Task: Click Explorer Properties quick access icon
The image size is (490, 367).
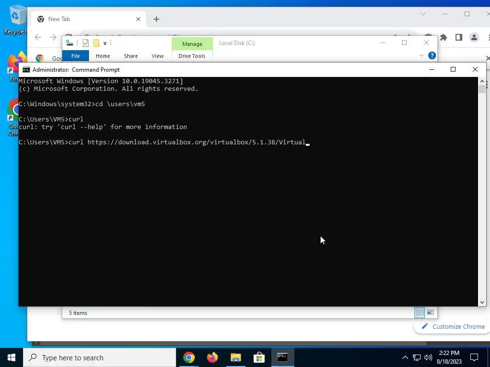Action: coord(85,43)
